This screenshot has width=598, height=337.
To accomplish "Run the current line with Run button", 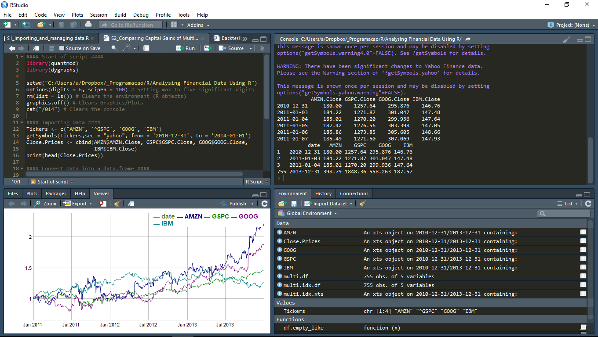I will point(186,48).
